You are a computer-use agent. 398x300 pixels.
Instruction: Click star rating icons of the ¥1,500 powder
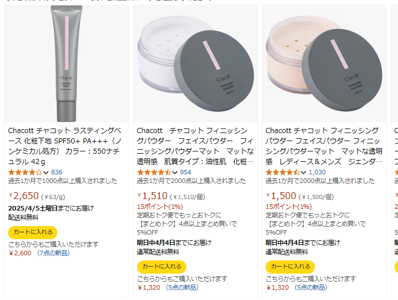283,172
